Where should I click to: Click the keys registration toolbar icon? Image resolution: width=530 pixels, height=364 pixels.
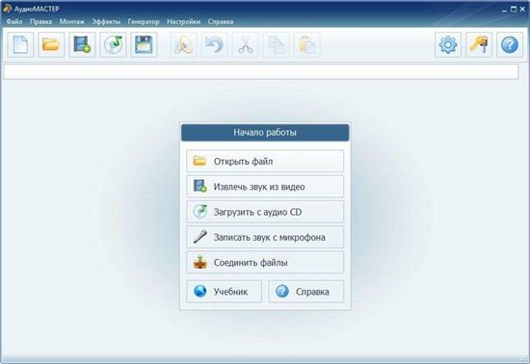click(x=479, y=45)
